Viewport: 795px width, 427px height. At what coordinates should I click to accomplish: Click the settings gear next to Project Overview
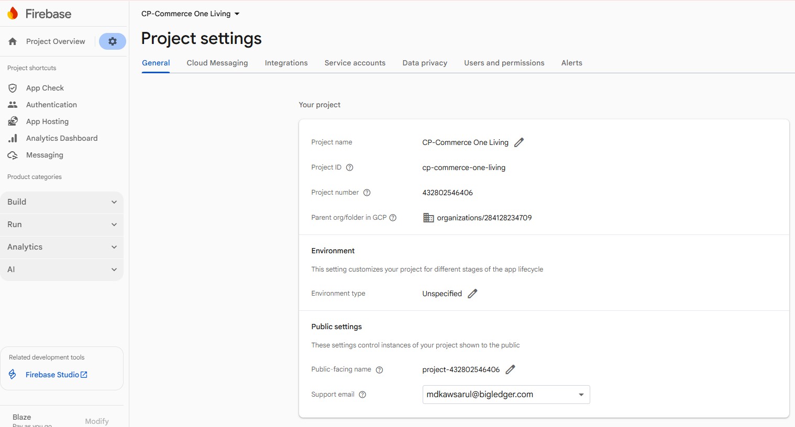[x=112, y=41]
